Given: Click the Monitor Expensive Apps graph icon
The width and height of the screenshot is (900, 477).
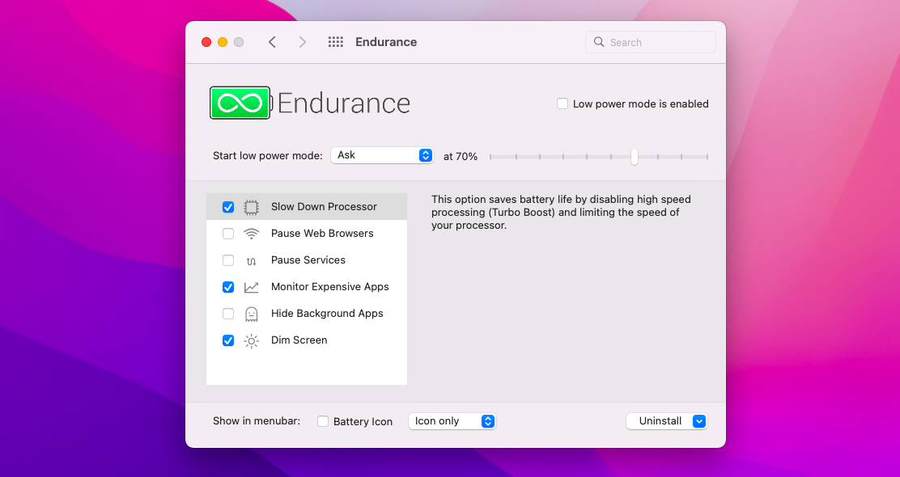Looking at the screenshot, I should 251,286.
